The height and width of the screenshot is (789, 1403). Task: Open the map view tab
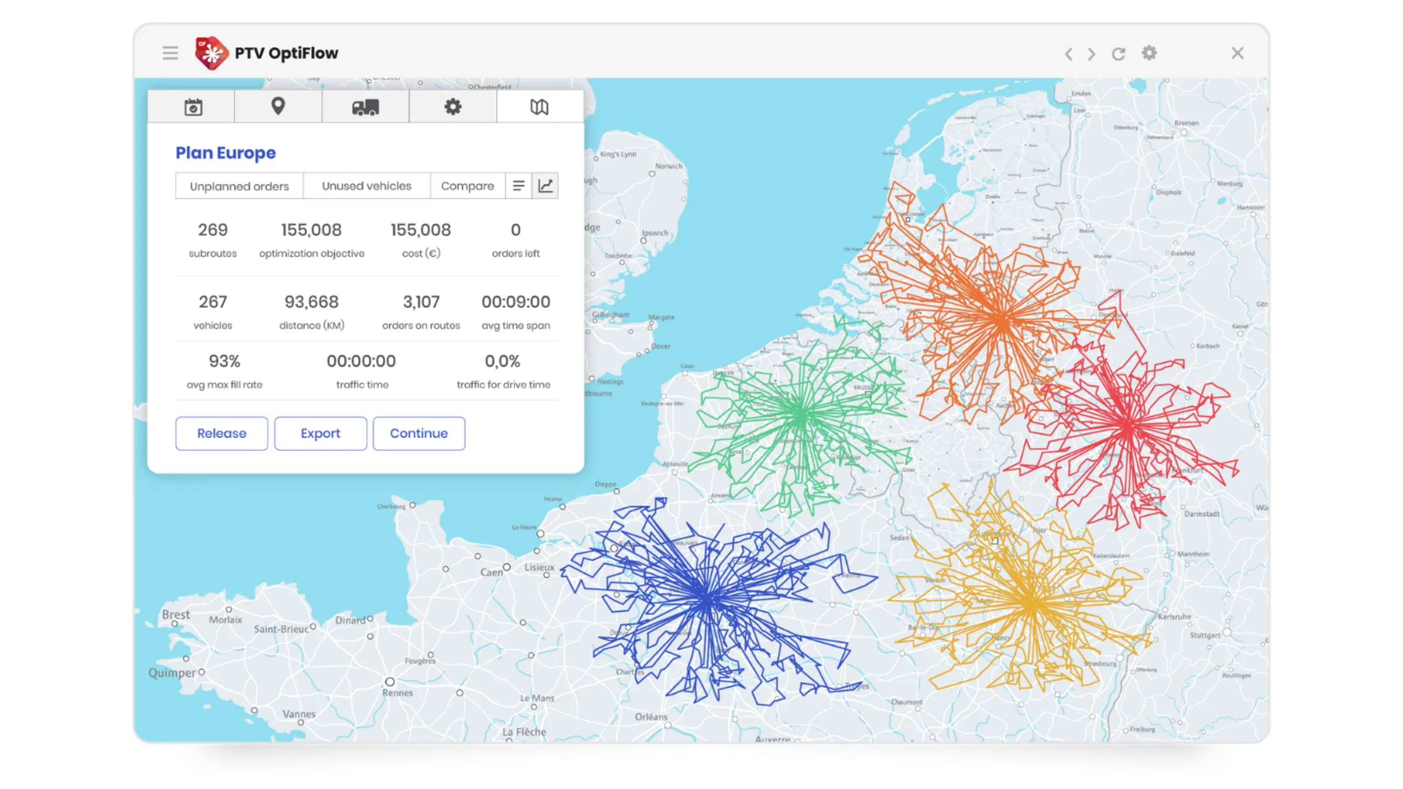coord(539,107)
